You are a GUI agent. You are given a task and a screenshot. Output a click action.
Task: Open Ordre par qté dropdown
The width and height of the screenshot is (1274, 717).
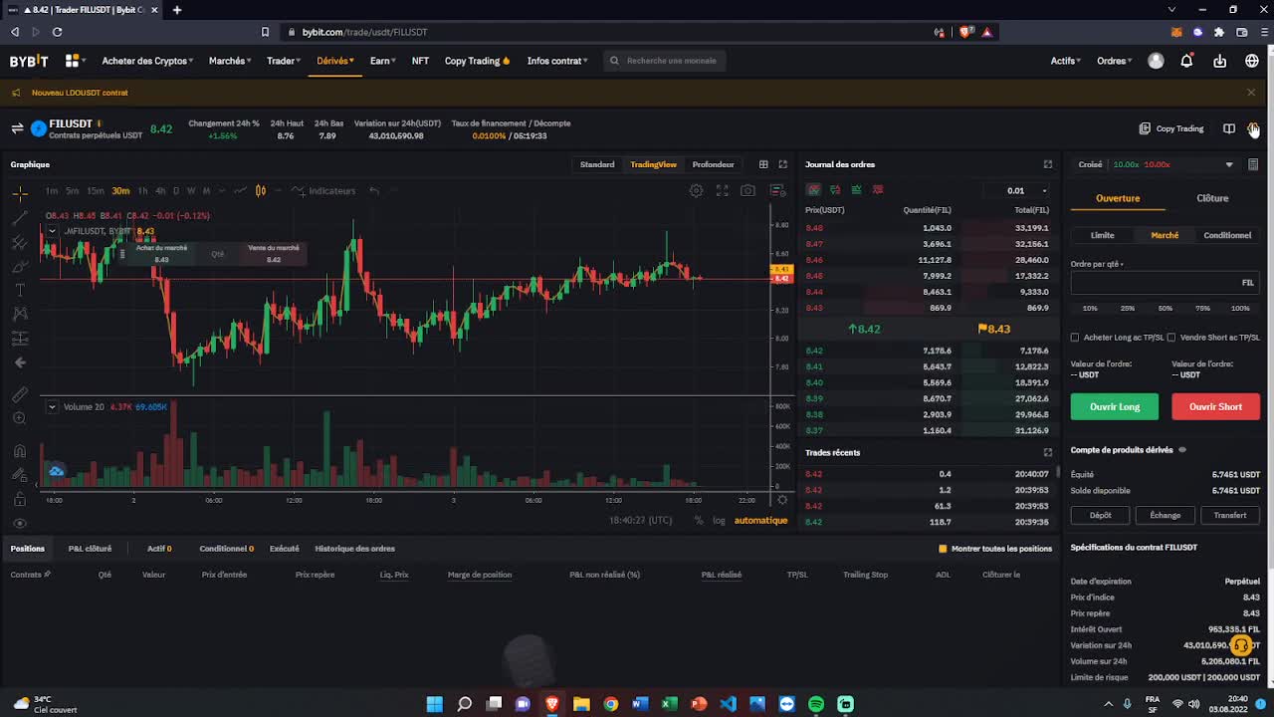pyautogui.click(x=1098, y=264)
